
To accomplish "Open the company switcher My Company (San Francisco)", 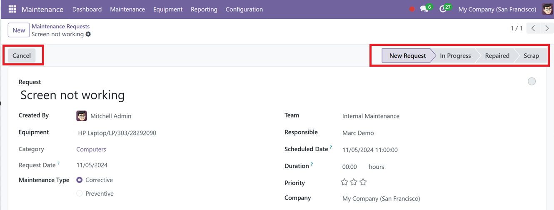I will click(497, 9).
